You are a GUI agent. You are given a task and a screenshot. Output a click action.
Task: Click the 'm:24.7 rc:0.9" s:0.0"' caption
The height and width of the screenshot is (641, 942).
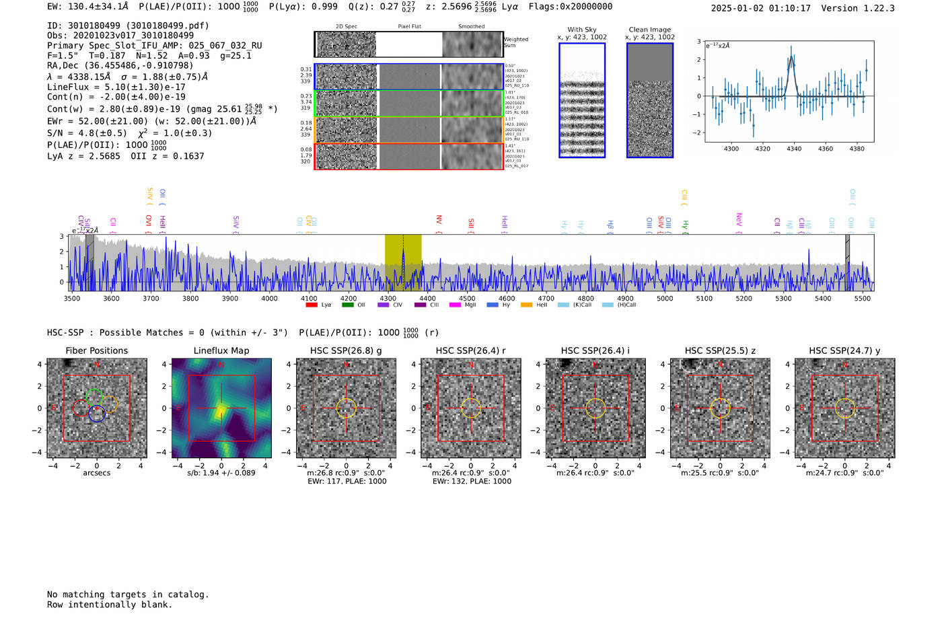tap(845, 473)
